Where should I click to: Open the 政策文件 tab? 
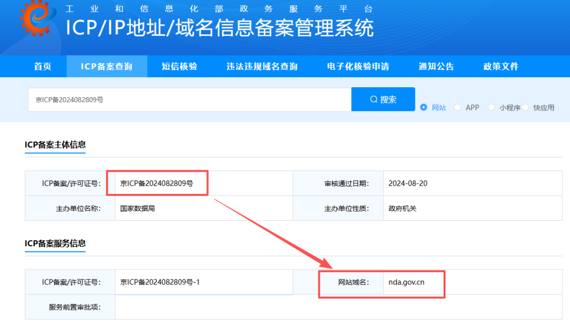click(500, 66)
